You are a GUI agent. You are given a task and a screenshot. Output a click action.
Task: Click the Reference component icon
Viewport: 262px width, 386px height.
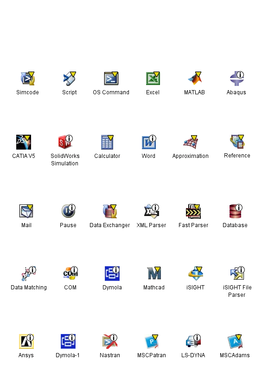tap(237, 142)
